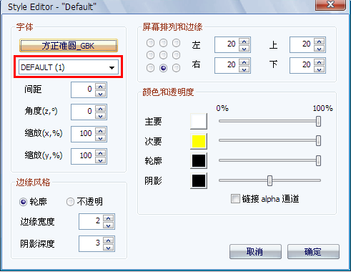Increase the 下 bottom margin value

320,62
